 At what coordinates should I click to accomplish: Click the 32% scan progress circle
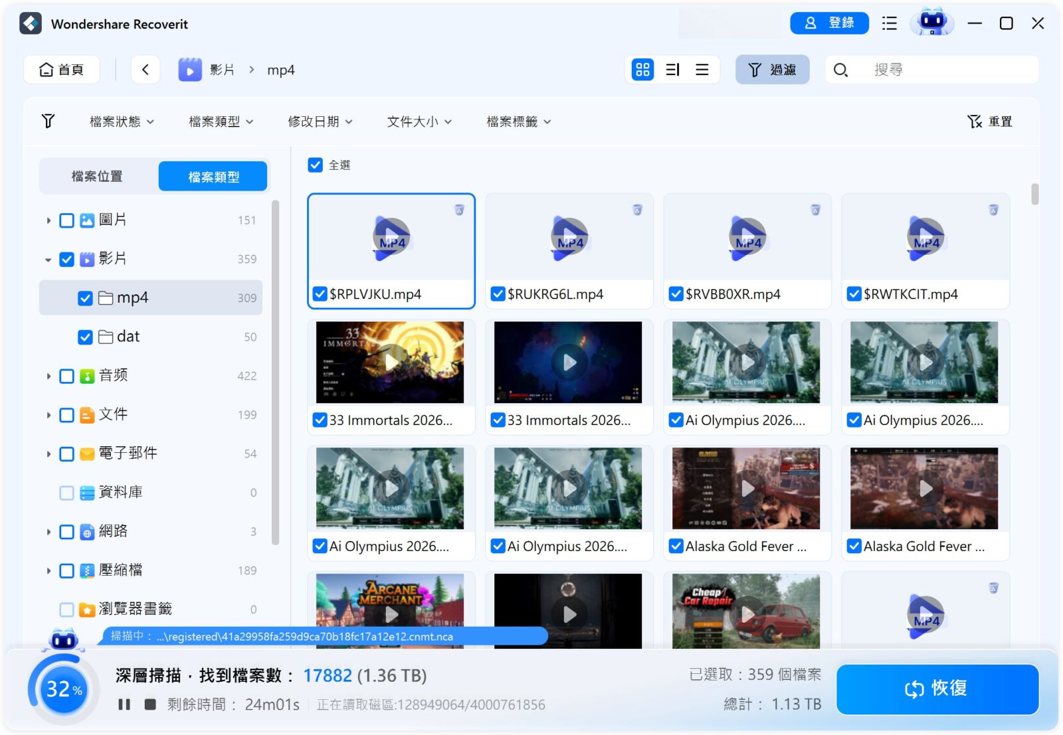click(x=64, y=689)
